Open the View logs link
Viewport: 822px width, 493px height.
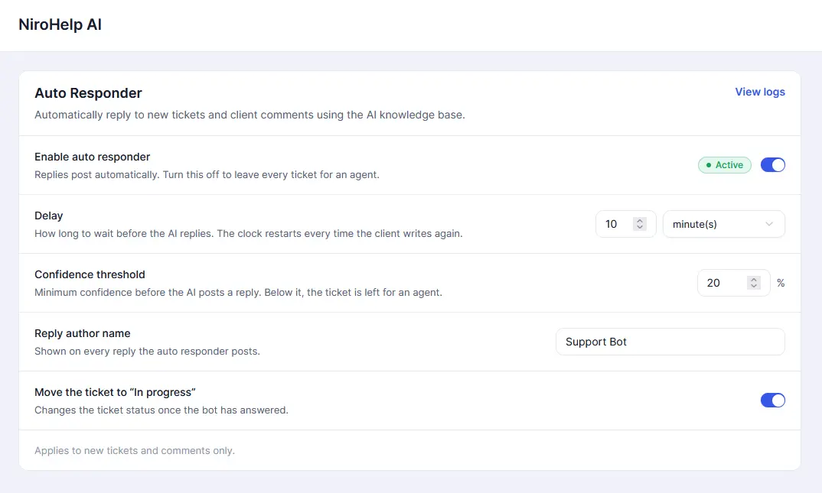pos(759,92)
